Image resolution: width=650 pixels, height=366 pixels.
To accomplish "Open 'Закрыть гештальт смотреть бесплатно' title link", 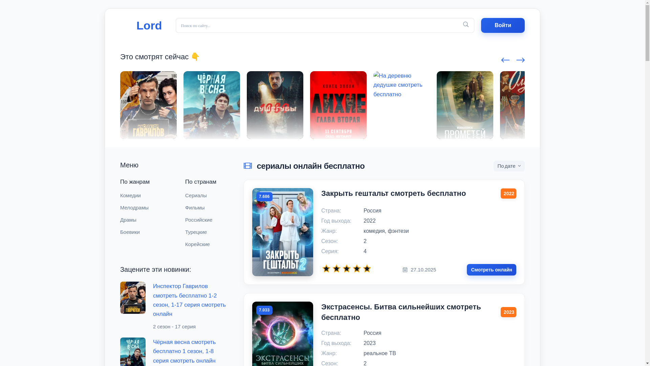I will [393, 194].
